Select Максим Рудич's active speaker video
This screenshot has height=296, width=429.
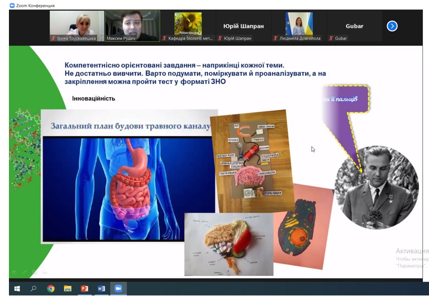133,26
